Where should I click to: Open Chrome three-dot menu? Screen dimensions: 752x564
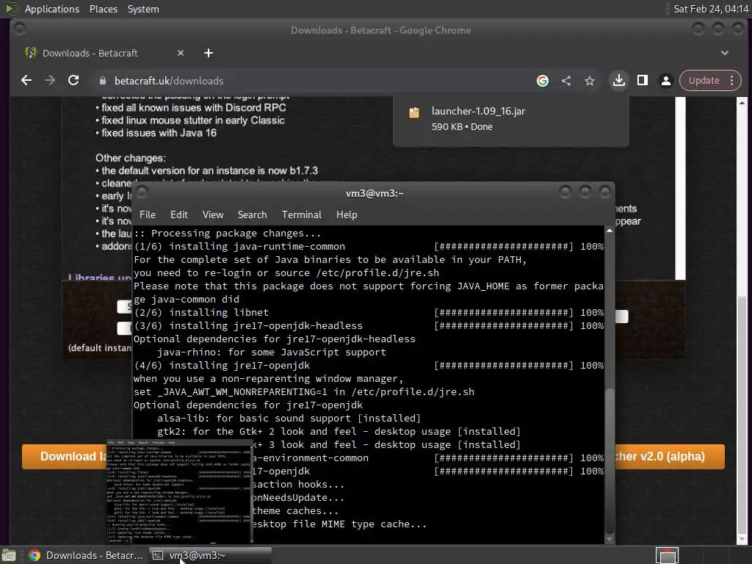coord(732,81)
